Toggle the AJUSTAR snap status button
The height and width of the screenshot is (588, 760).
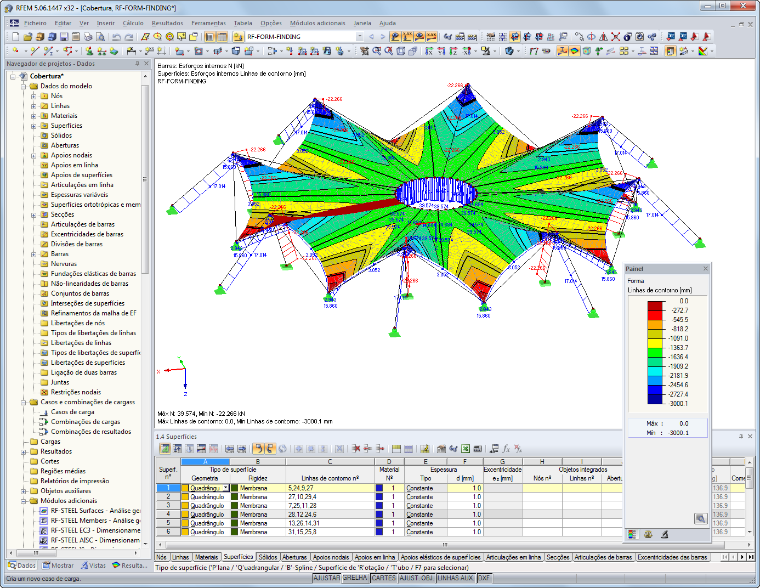327,578
